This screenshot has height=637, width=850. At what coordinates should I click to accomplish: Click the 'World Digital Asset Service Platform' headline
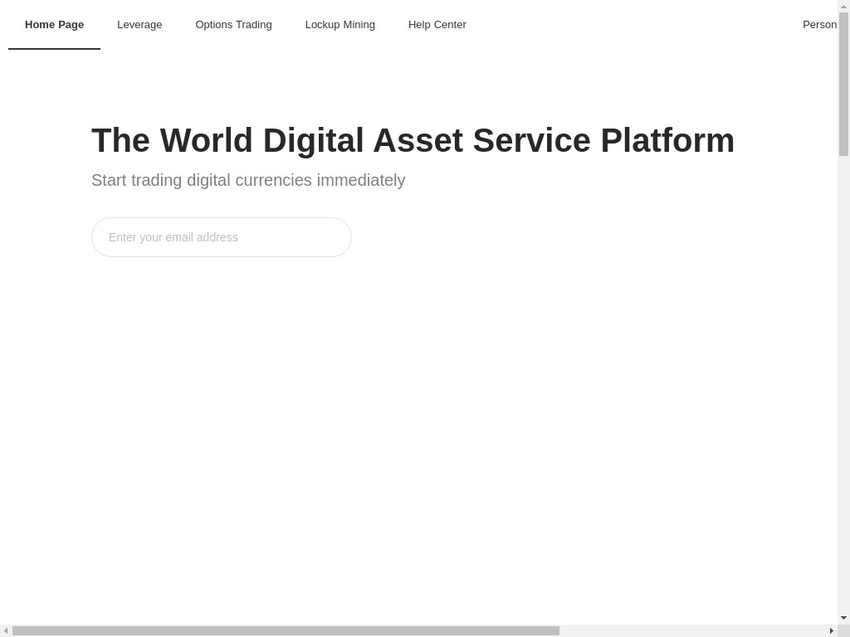click(413, 140)
